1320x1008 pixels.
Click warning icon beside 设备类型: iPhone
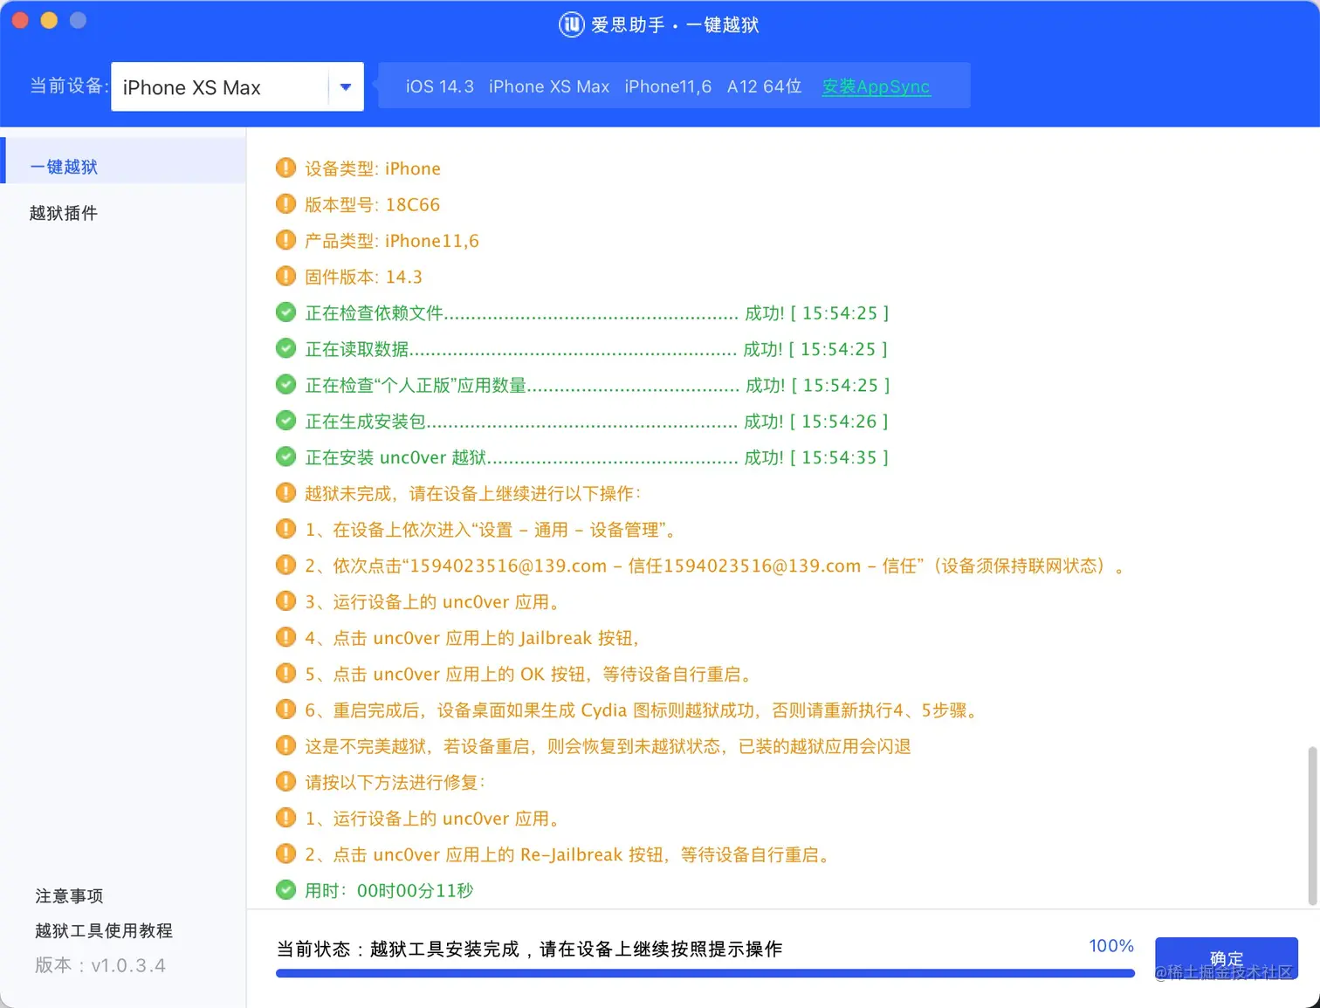pos(285,168)
